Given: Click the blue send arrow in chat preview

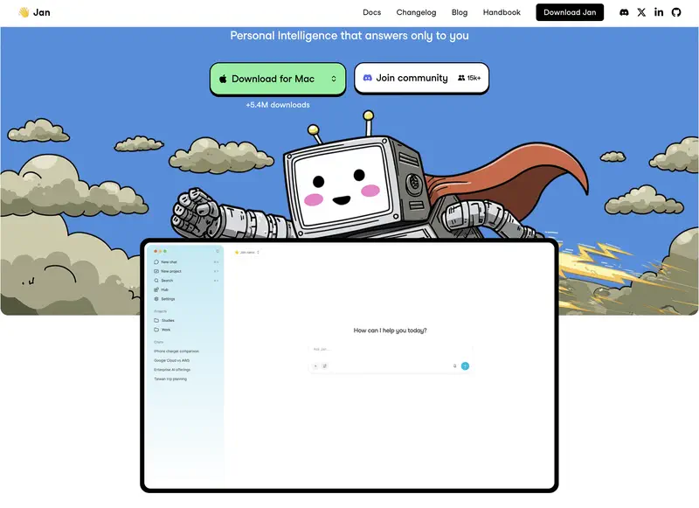Looking at the screenshot, I should (465, 365).
